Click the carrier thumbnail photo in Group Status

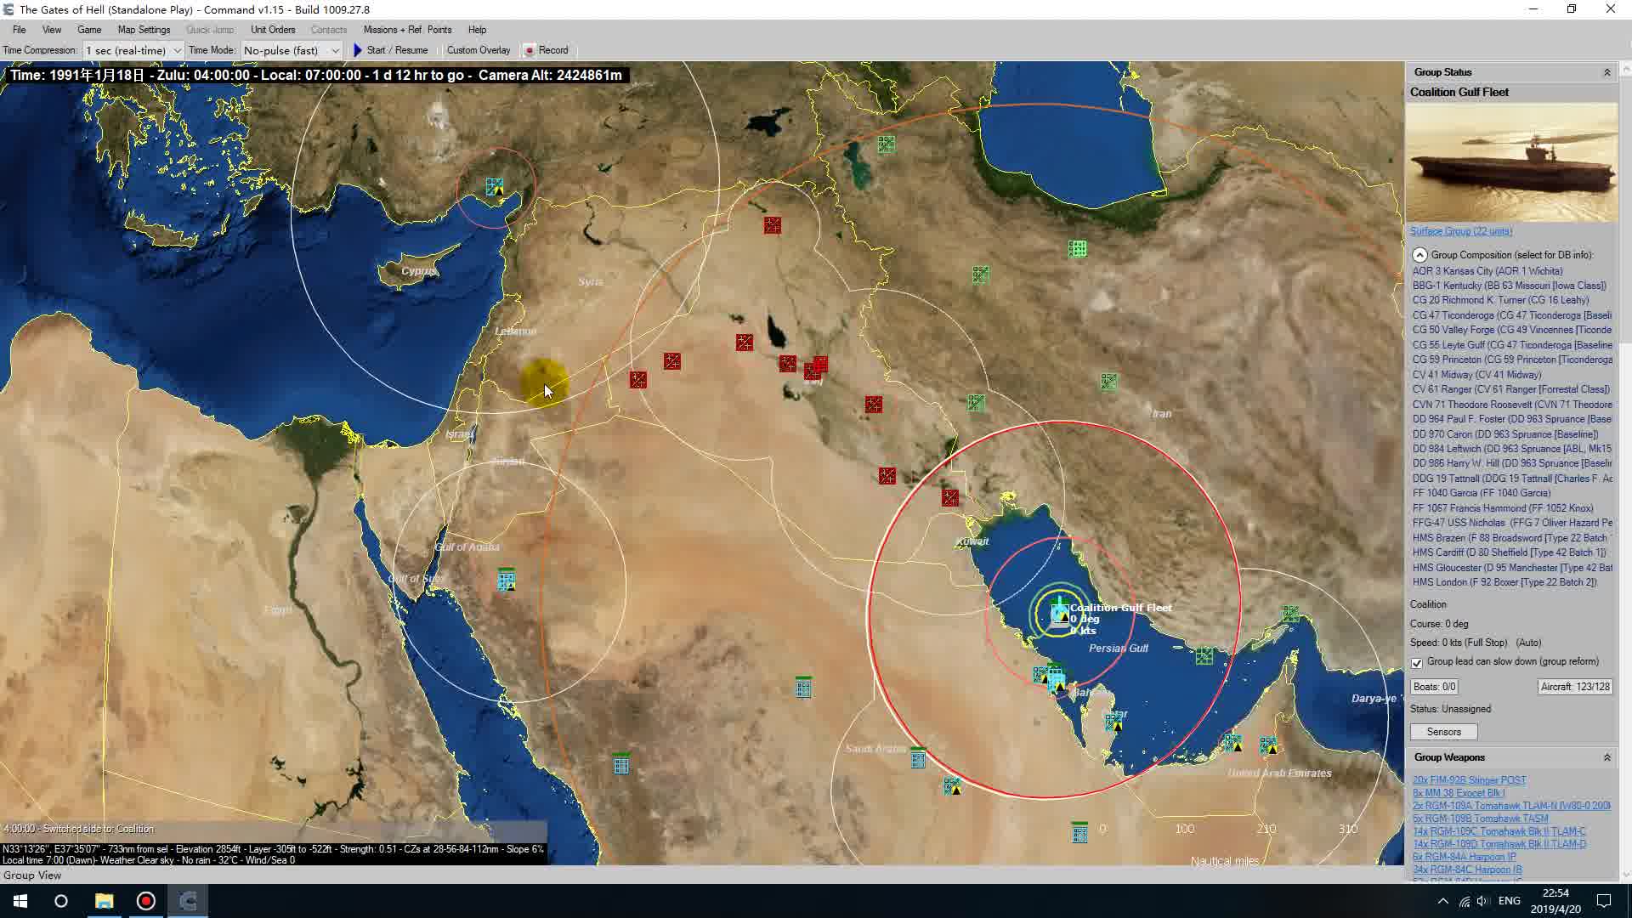point(1511,162)
